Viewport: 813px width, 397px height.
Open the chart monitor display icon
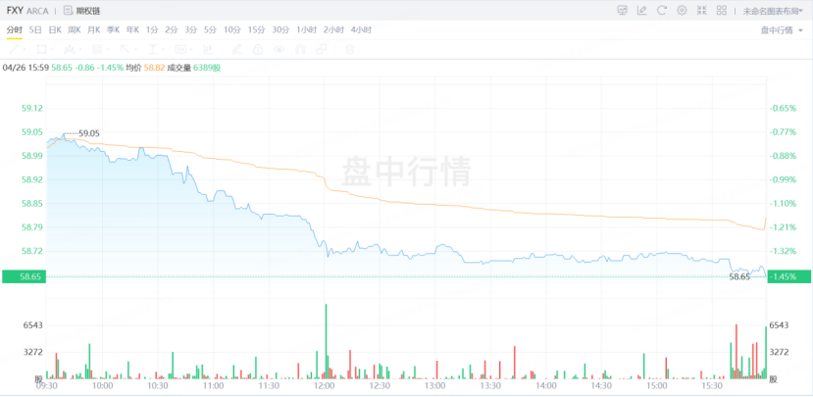(622, 10)
